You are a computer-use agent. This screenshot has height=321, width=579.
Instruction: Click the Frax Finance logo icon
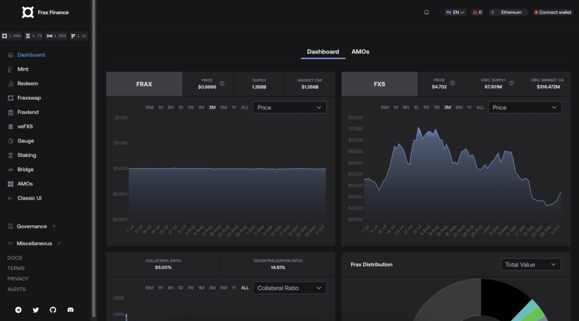pyautogui.click(x=28, y=12)
